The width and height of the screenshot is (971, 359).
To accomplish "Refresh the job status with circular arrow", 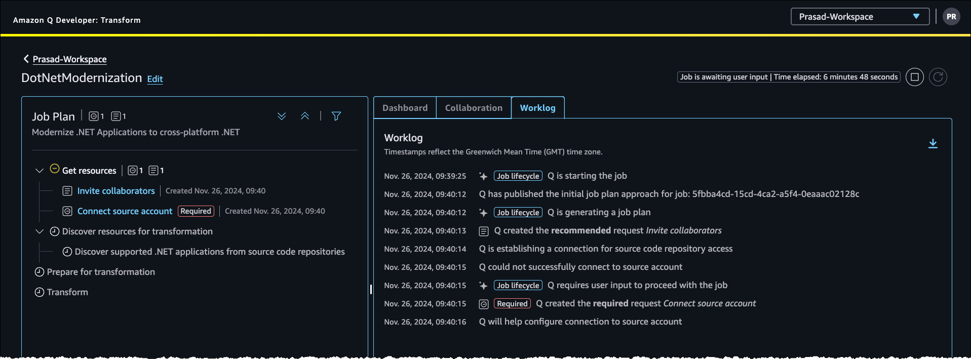I will coord(938,77).
